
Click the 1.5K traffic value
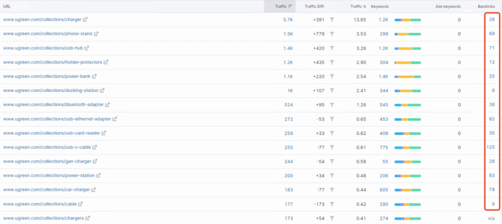click(x=288, y=33)
